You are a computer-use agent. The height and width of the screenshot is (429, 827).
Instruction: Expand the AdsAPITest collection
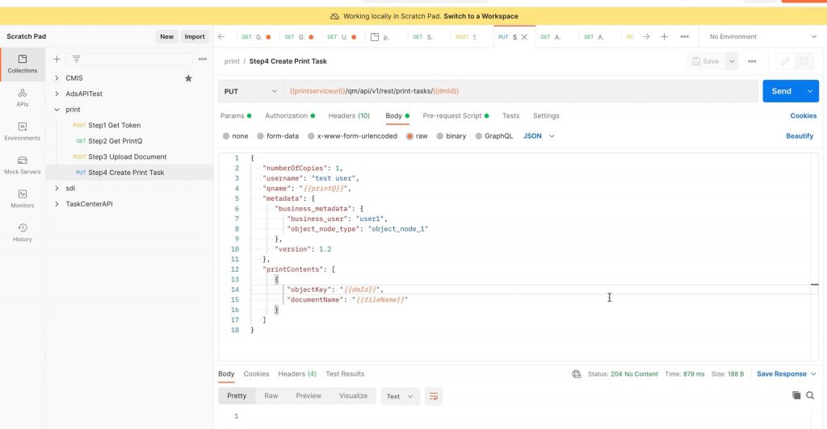(57, 94)
